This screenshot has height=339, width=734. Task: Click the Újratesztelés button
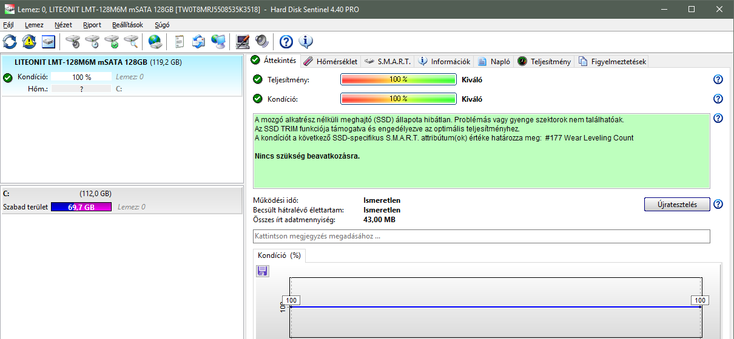677,204
